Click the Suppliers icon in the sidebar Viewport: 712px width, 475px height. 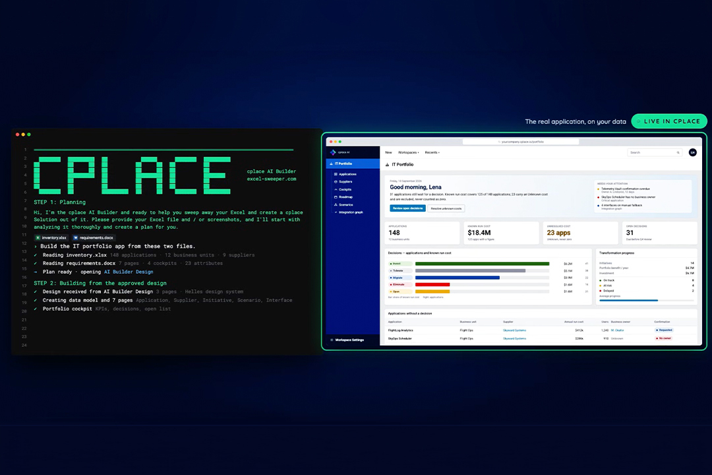(x=336, y=182)
